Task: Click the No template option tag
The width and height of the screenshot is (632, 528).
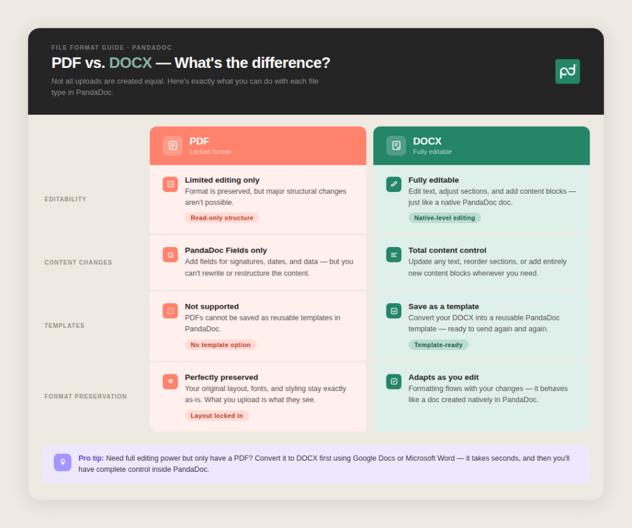Action: coord(220,345)
